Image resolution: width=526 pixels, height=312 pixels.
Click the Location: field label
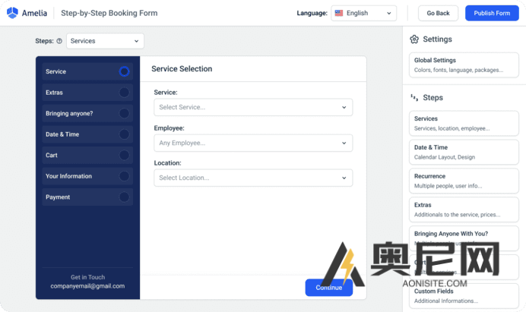[167, 163]
